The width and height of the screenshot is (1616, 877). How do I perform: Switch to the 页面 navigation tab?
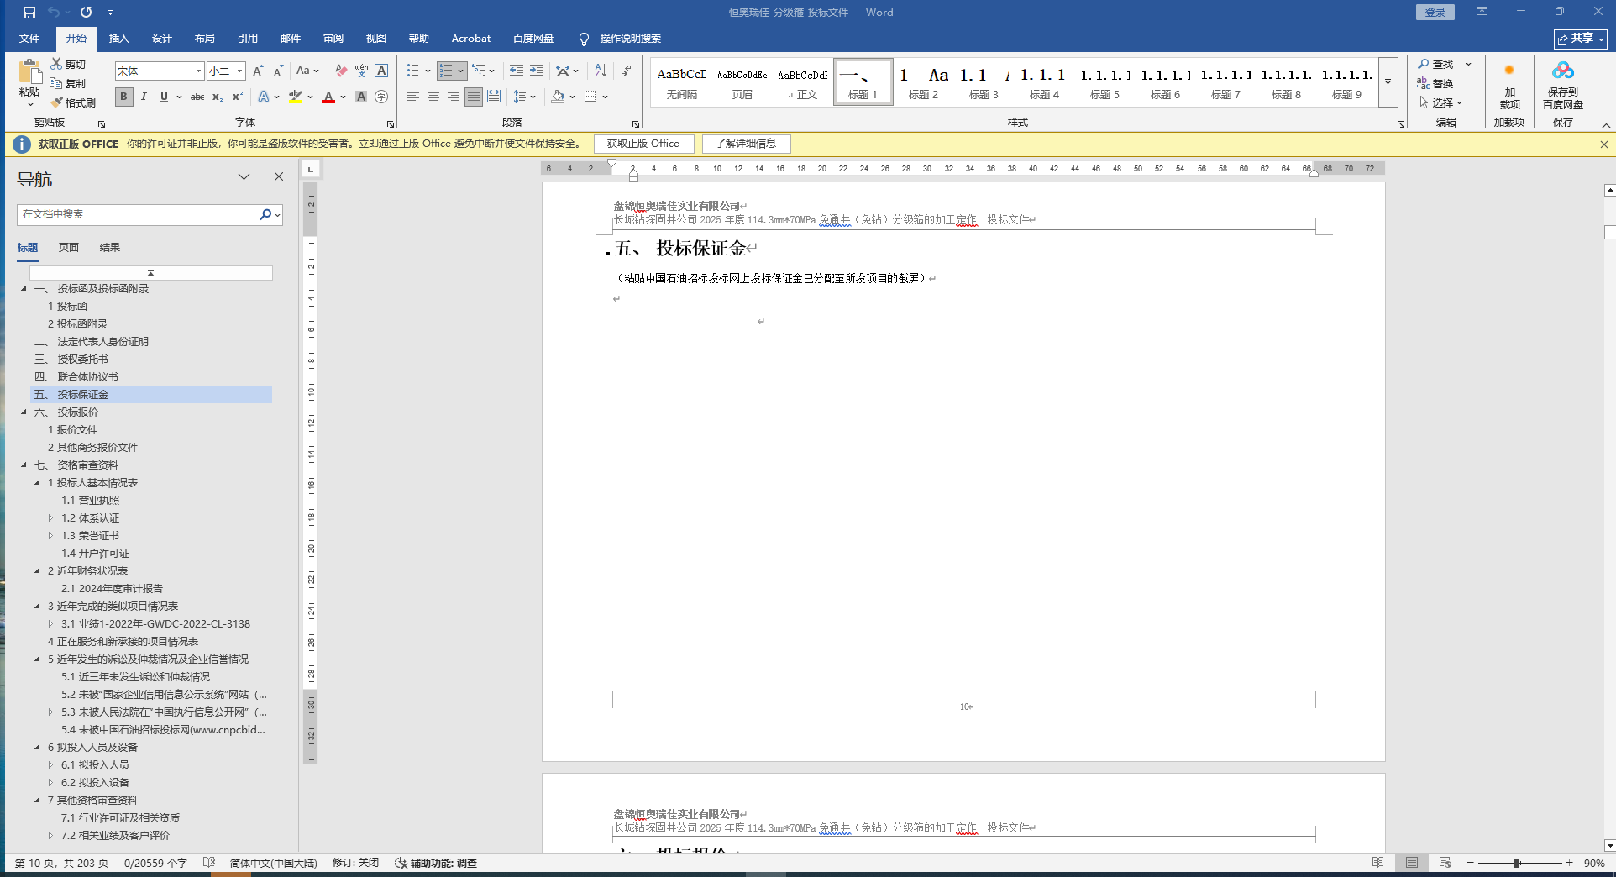point(69,248)
